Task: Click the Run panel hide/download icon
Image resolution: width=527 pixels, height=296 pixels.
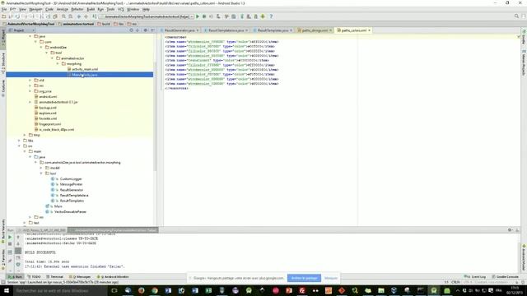Action: pos(517,230)
